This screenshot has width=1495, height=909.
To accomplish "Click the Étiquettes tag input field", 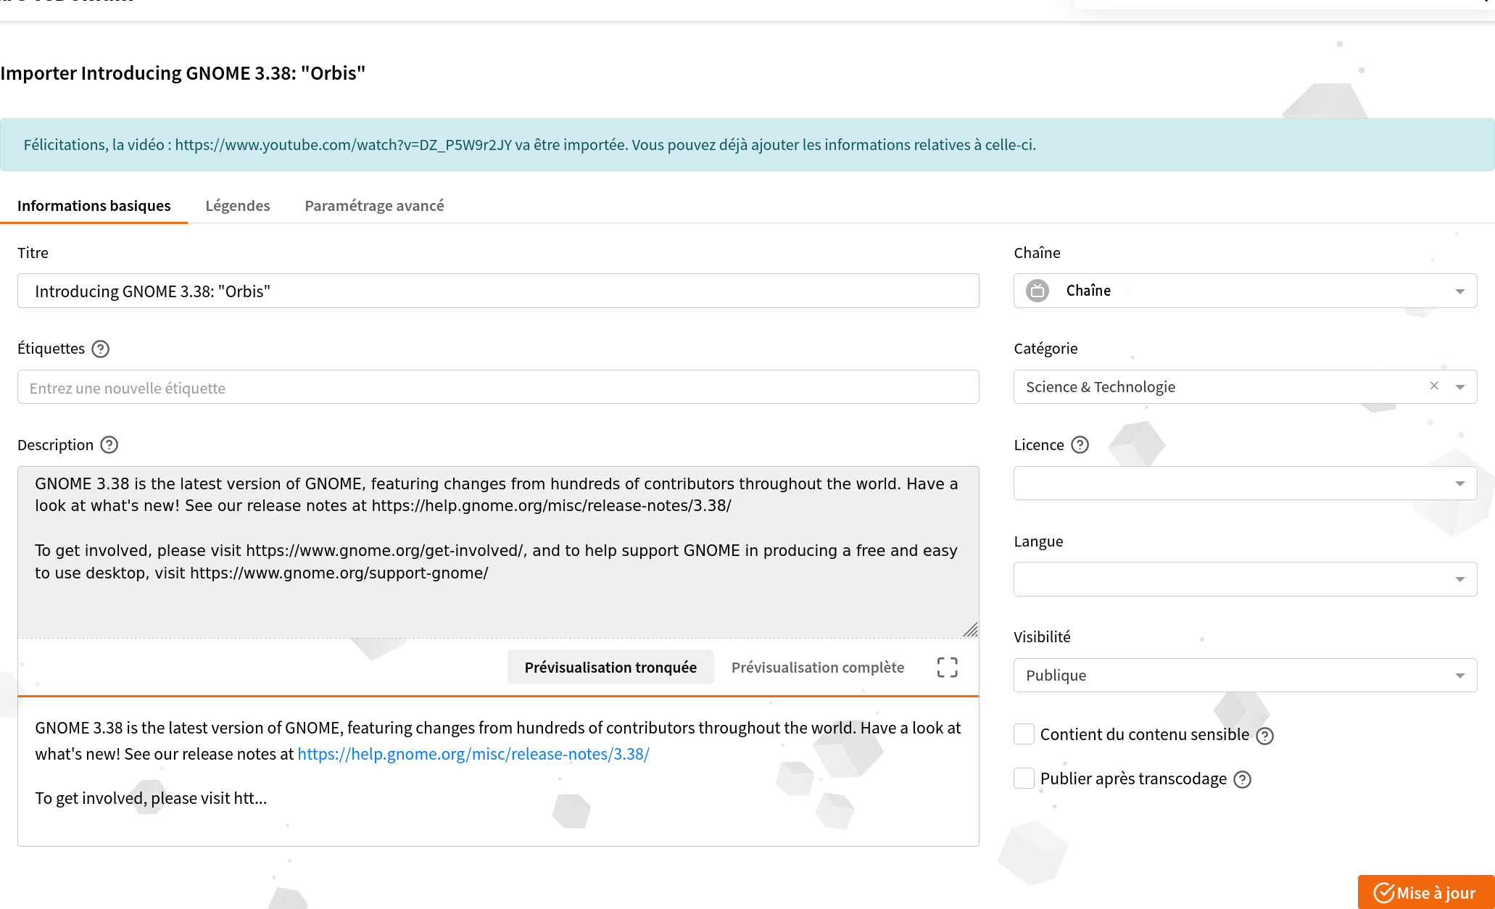I will coord(497,388).
